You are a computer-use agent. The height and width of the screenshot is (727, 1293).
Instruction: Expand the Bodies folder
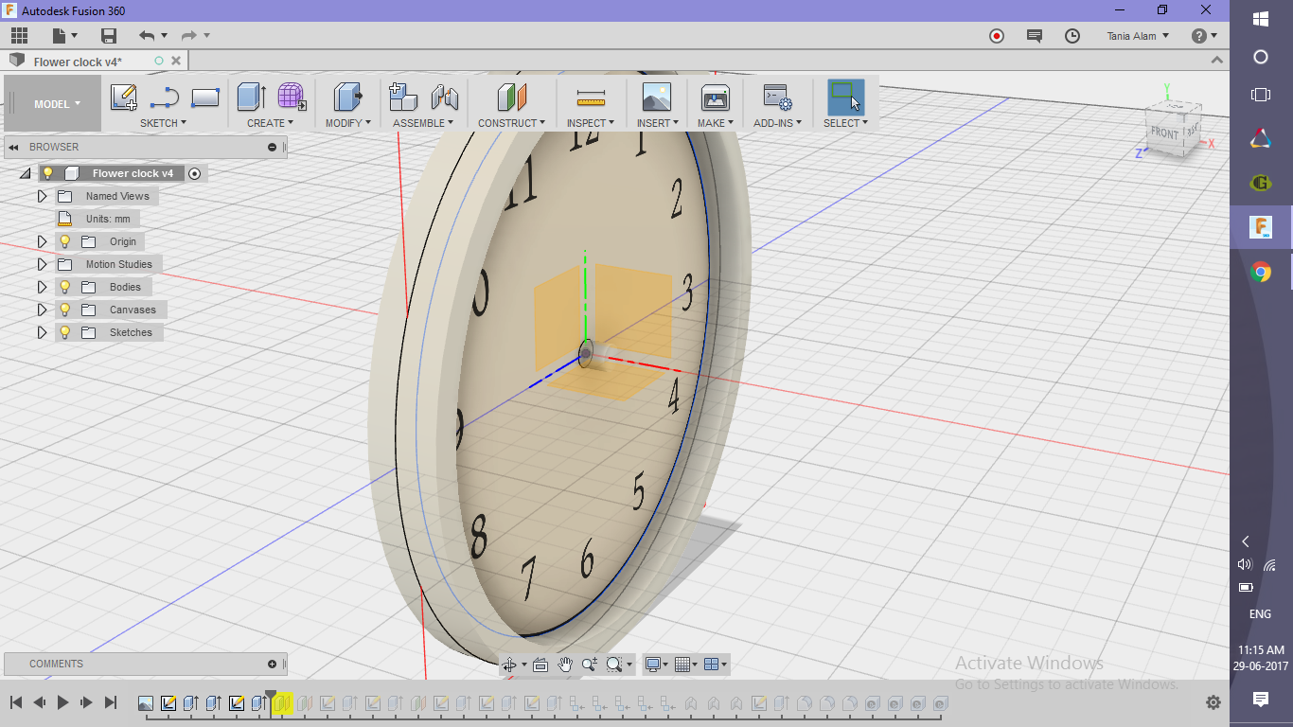(x=42, y=287)
